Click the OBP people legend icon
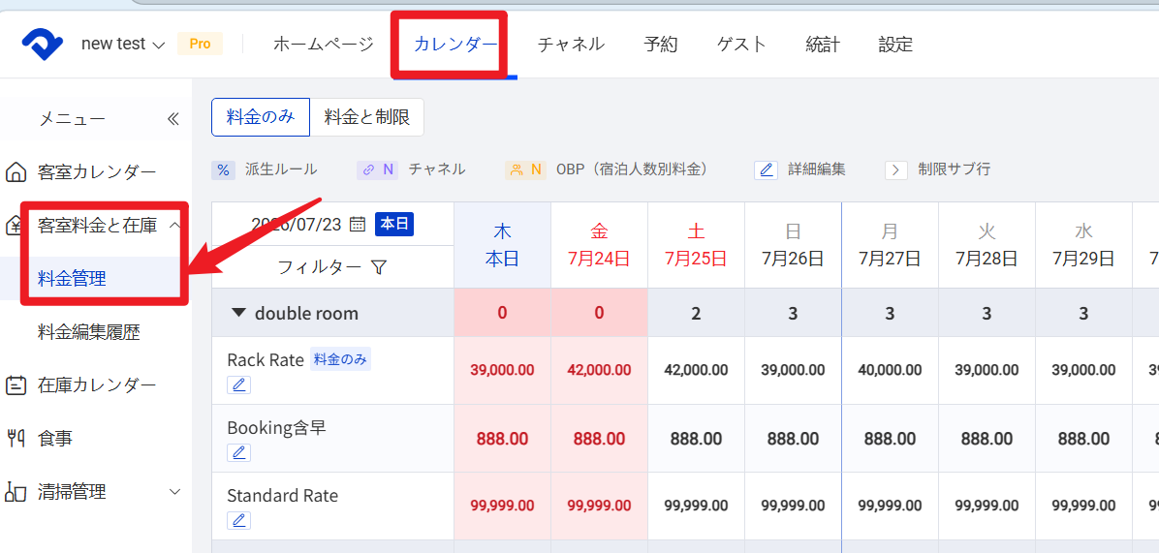 coord(525,169)
